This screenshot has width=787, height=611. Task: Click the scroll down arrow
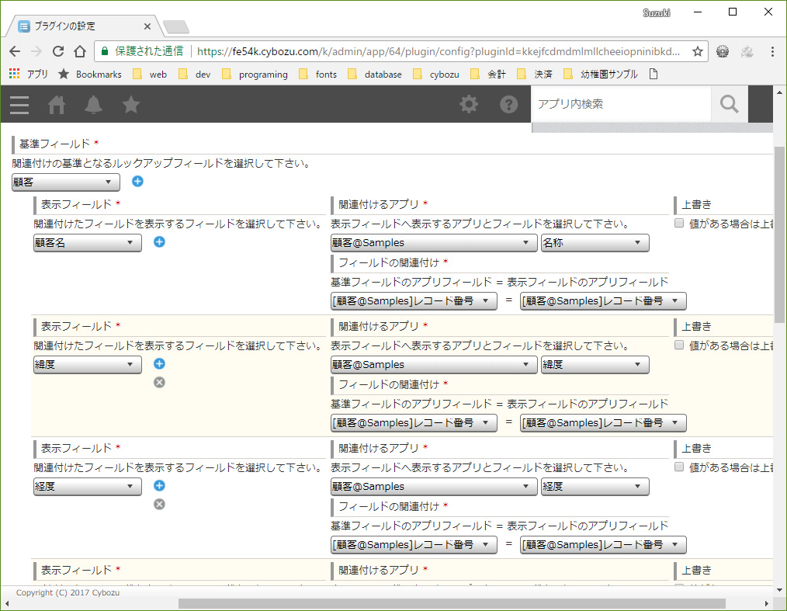pyautogui.click(x=779, y=590)
